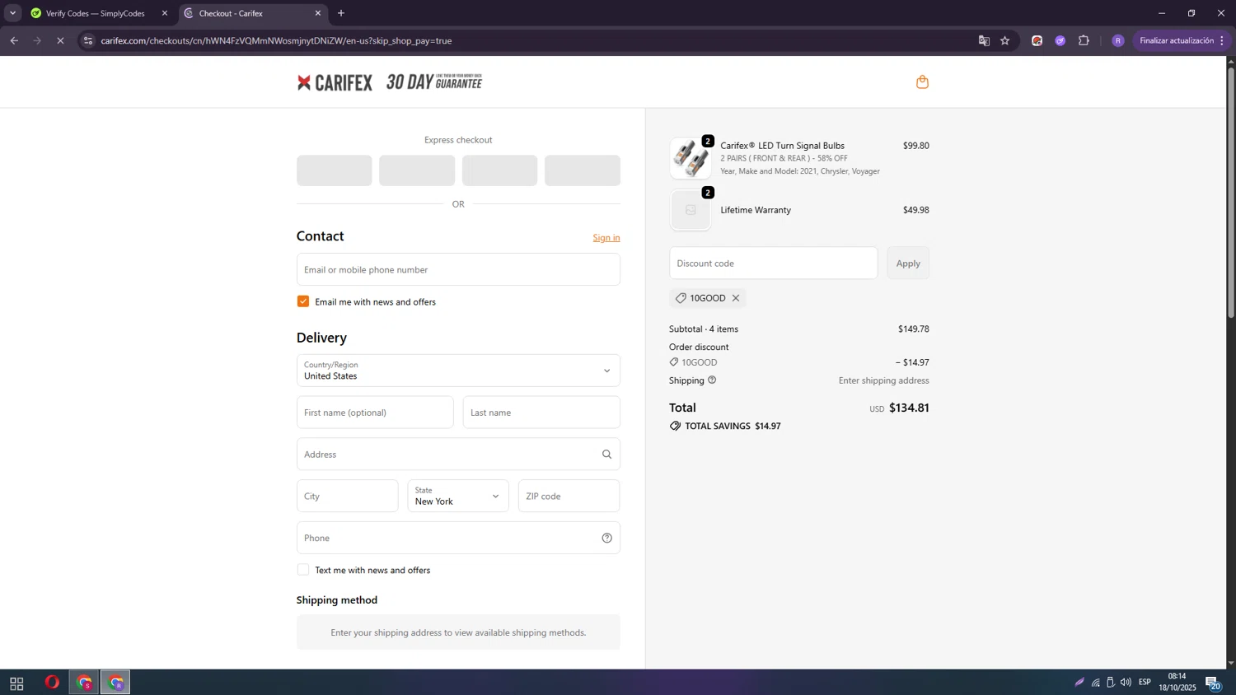Image resolution: width=1236 pixels, height=695 pixels.
Task: Open the notification center in taskbar
Action: click(1213, 683)
